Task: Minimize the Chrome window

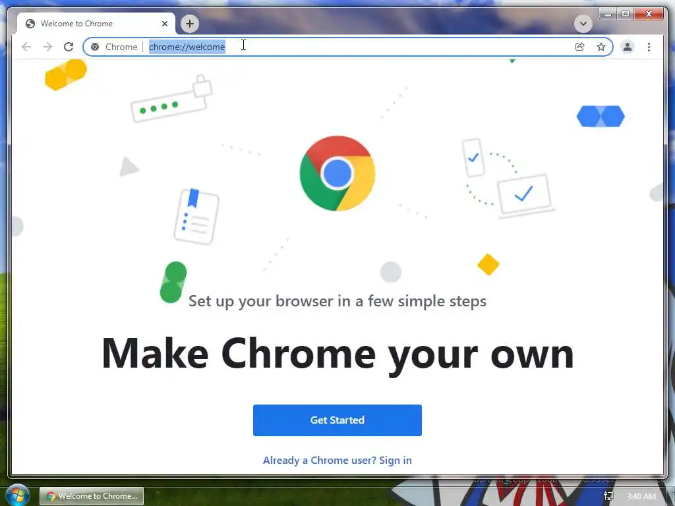Action: pyautogui.click(x=607, y=14)
